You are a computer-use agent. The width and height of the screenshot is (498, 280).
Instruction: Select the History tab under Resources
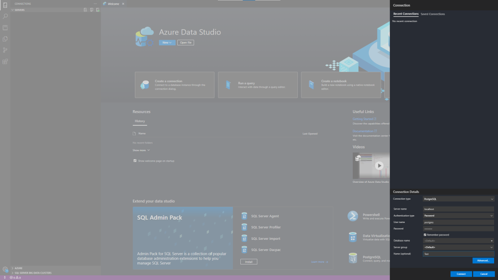[140, 121]
